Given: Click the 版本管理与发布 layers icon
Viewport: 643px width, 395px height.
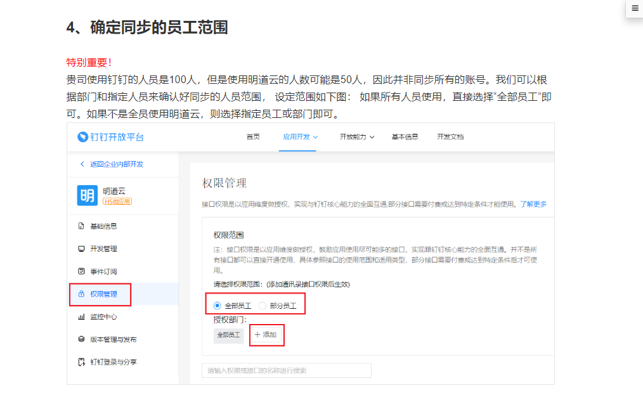Looking at the screenshot, I should (x=81, y=339).
